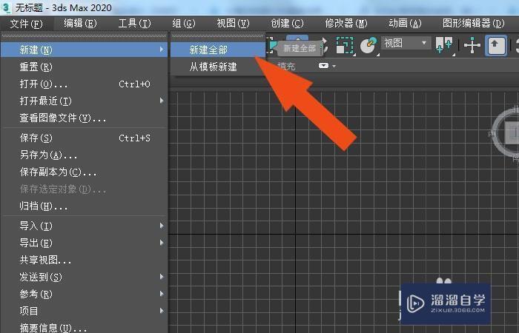The width and height of the screenshot is (519, 333).
Task: Open the 视图 reference coordinate system dropdown
Action: click(x=406, y=43)
